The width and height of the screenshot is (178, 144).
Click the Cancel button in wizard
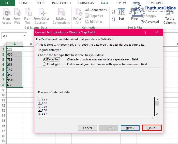click(x=87, y=128)
